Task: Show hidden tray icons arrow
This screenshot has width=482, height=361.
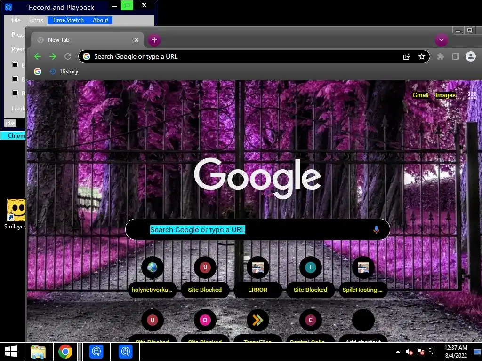Action: point(398,352)
